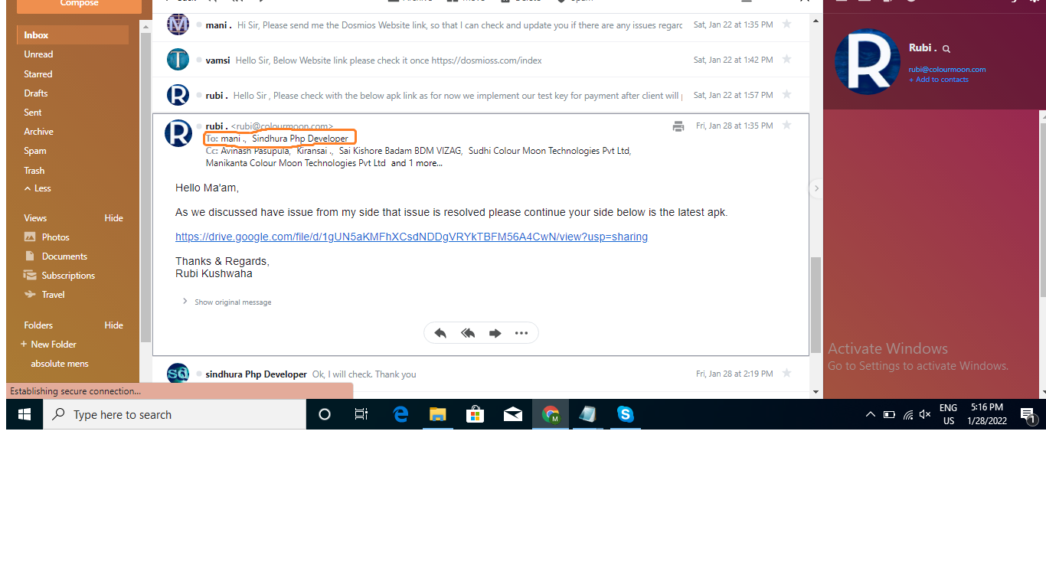Star the Jan 28 1:35 PM rubi email
1046x588 pixels.
click(786, 126)
